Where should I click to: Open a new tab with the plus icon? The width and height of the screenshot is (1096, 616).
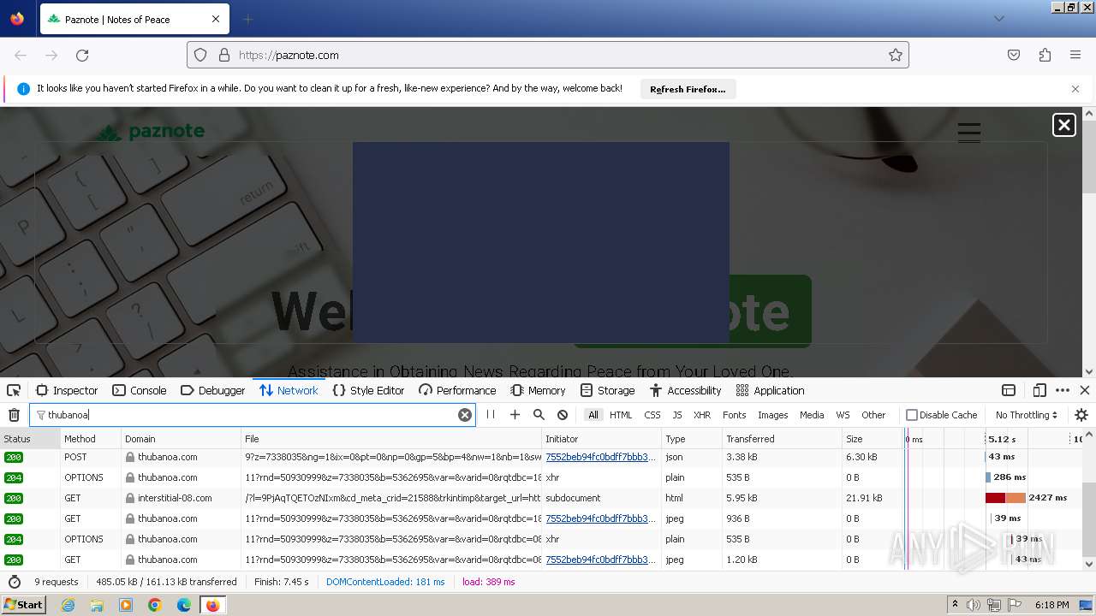248,19
